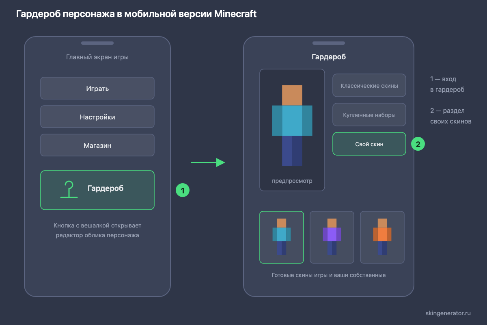Click the предпросмотр caption
The image size is (487, 325).
click(292, 181)
